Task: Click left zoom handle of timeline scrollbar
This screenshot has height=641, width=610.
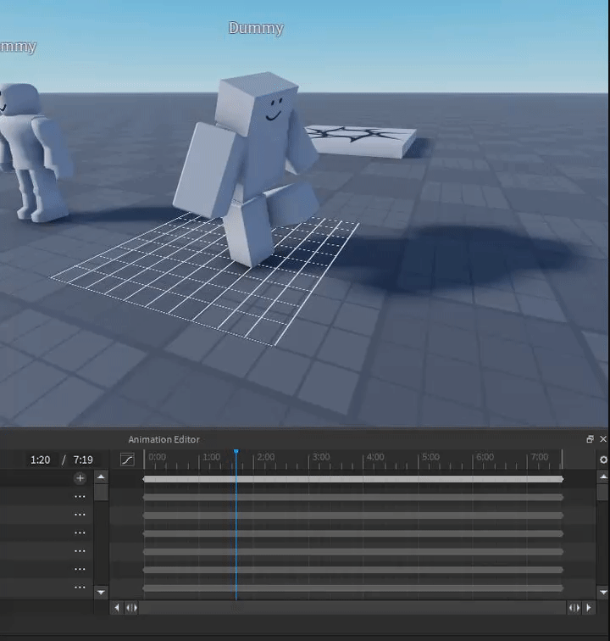Action: click(131, 608)
